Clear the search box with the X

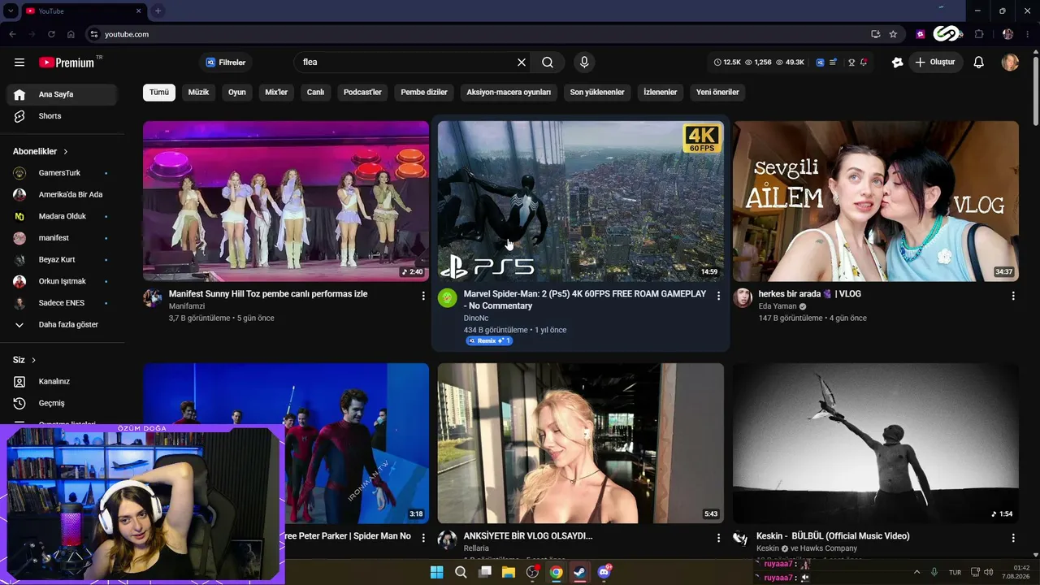[522, 63]
